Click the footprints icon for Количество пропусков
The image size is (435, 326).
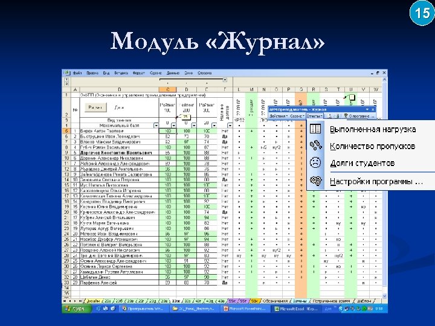[315, 145]
